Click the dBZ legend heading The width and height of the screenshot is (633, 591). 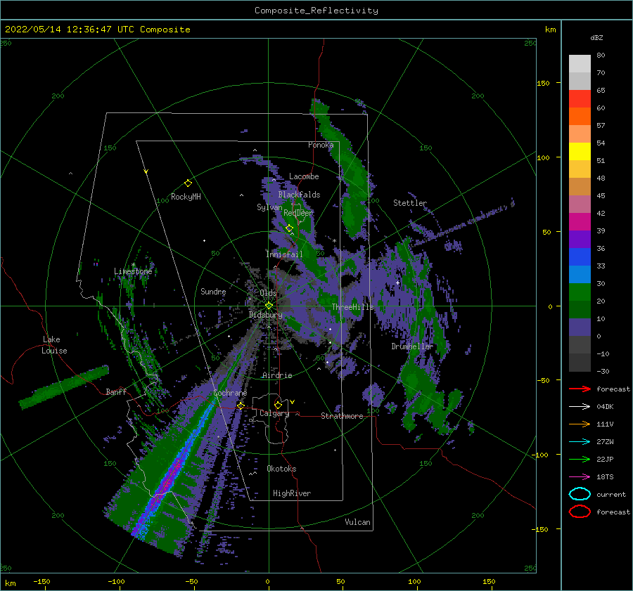pyautogui.click(x=596, y=37)
